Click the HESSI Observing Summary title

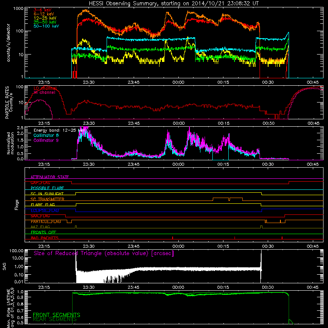tap(174, 4)
